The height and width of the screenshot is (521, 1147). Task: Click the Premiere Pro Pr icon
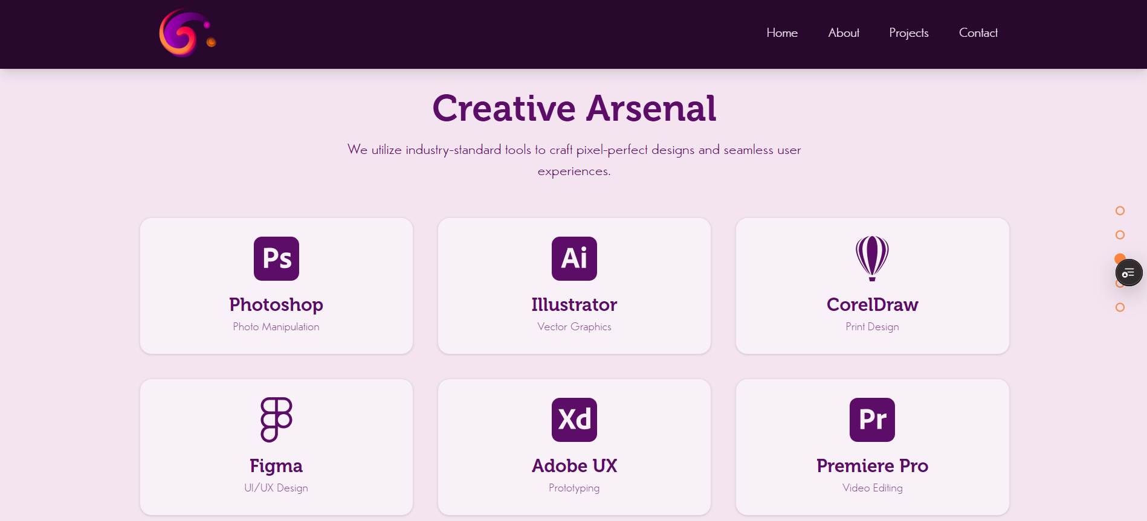click(x=872, y=420)
